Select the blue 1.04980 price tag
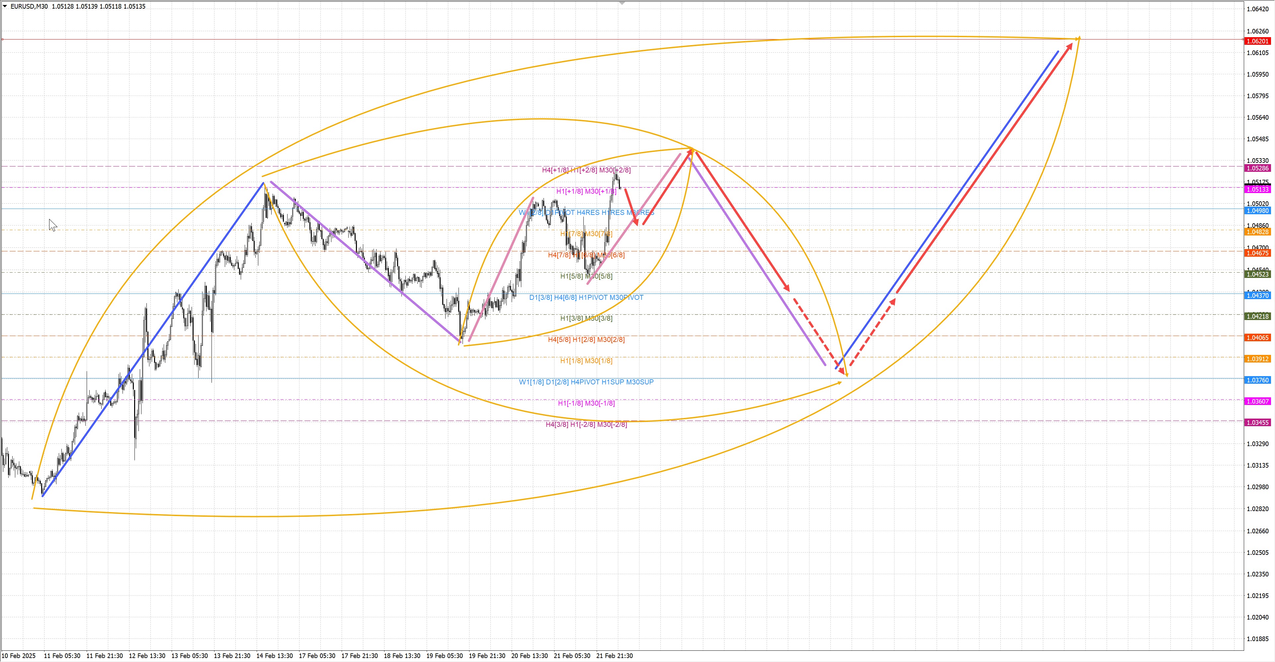Screen dimensions: 1275x662 [x=1257, y=211]
